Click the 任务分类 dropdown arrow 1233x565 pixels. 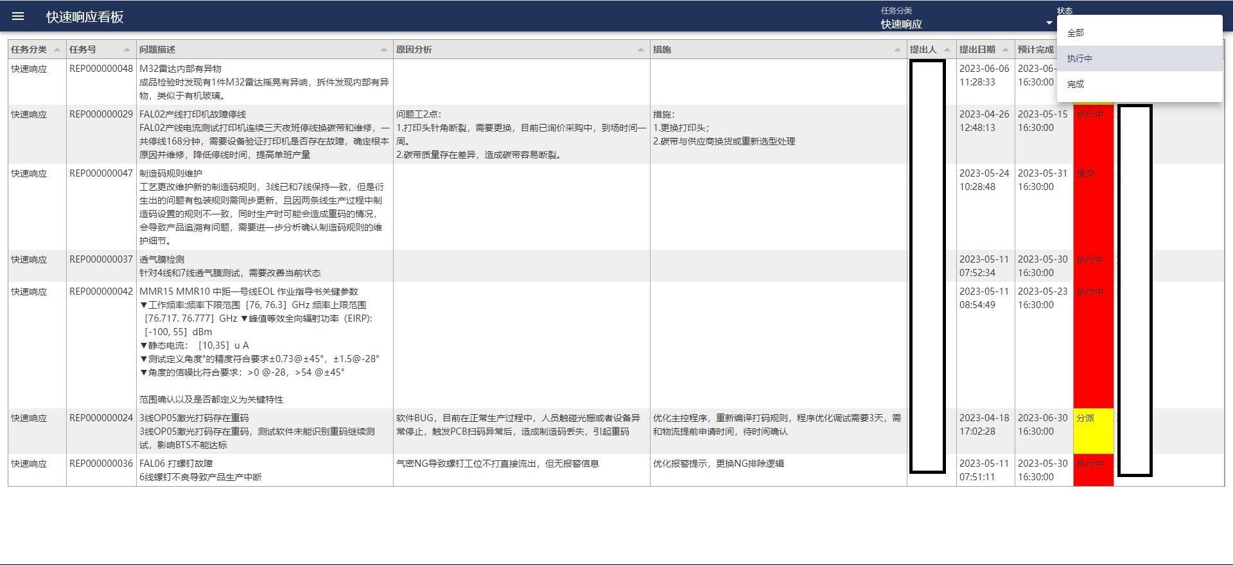click(1049, 23)
